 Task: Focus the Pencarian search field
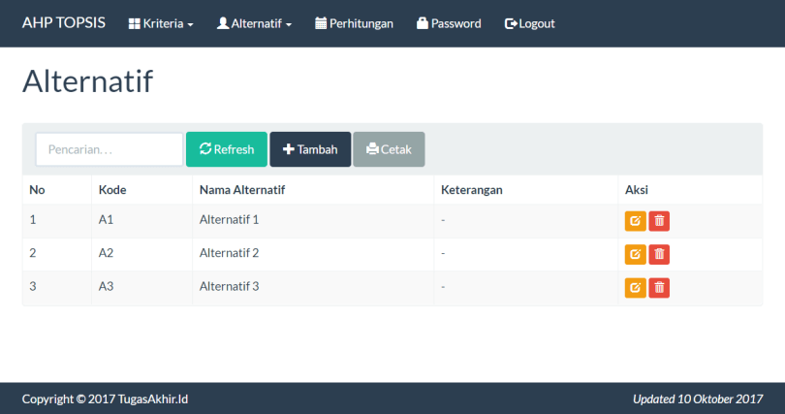coord(110,149)
